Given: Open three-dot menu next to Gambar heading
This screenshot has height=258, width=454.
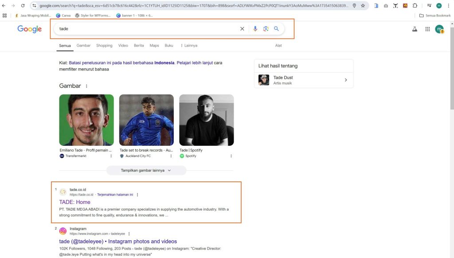Looking at the screenshot, I should pos(86,86).
